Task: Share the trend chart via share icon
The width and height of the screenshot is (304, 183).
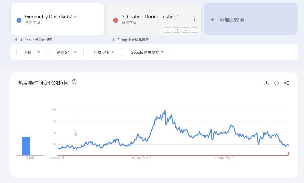Action: point(287,83)
